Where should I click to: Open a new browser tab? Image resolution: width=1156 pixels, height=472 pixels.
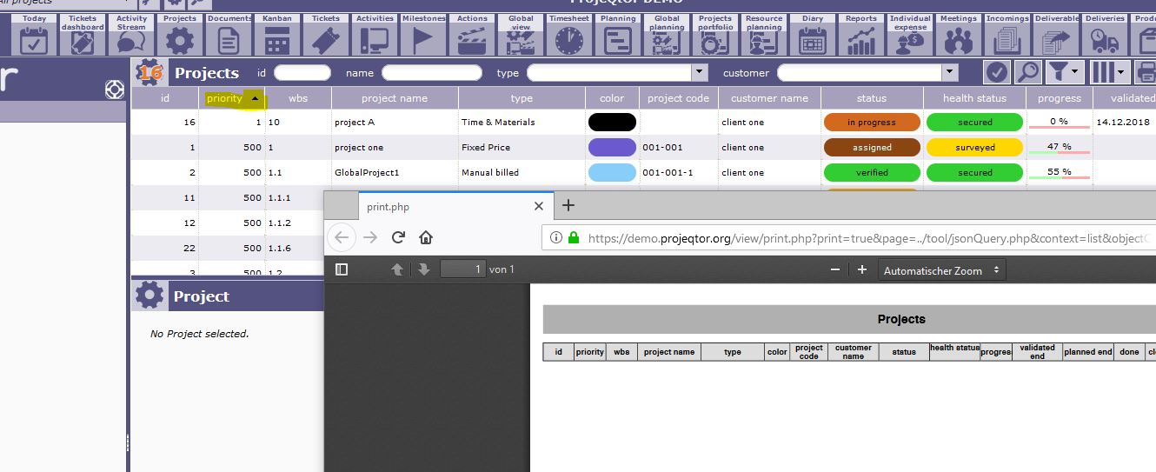coord(568,206)
